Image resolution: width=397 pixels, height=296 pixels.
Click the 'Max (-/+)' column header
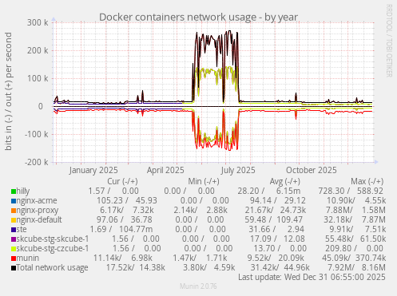pyautogui.click(x=367, y=181)
